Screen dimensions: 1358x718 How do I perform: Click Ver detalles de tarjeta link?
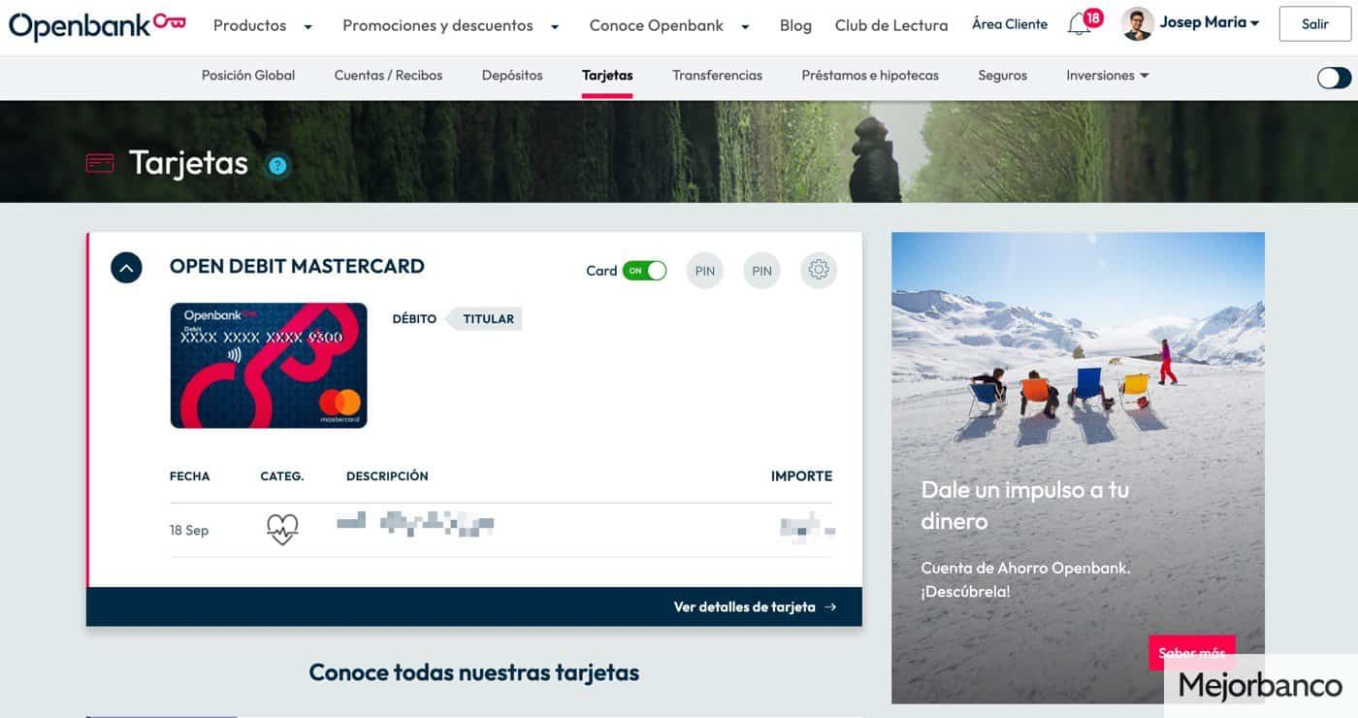tap(755, 607)
